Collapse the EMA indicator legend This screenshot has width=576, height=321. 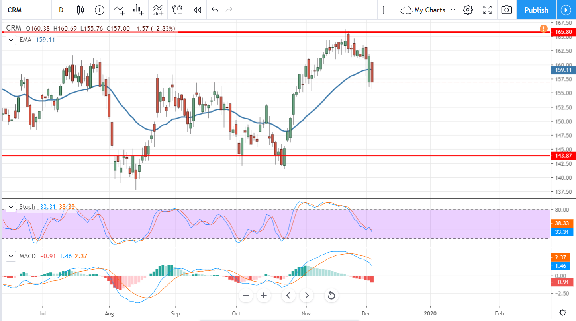[11, 40]
